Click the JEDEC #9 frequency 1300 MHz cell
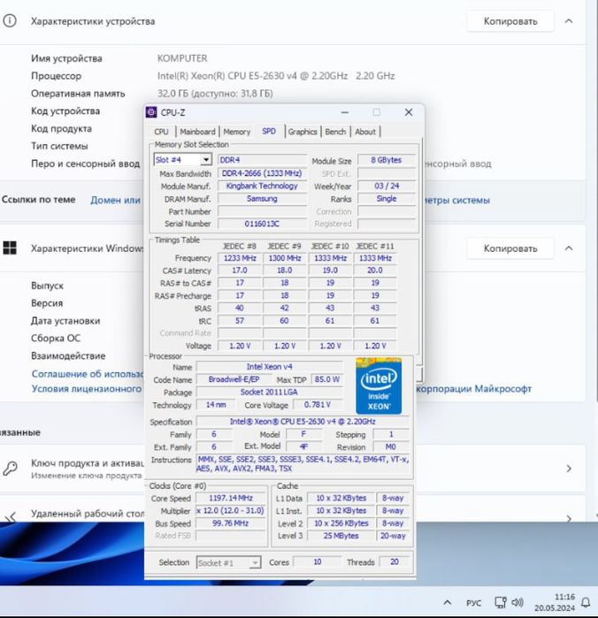The height and width of the screenshot is (618, 598). coord(285,258)
